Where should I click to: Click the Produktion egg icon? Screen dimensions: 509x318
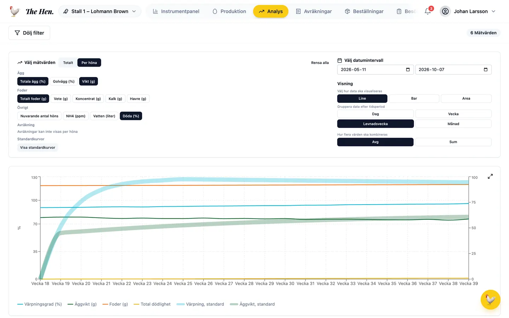(215, 11)
